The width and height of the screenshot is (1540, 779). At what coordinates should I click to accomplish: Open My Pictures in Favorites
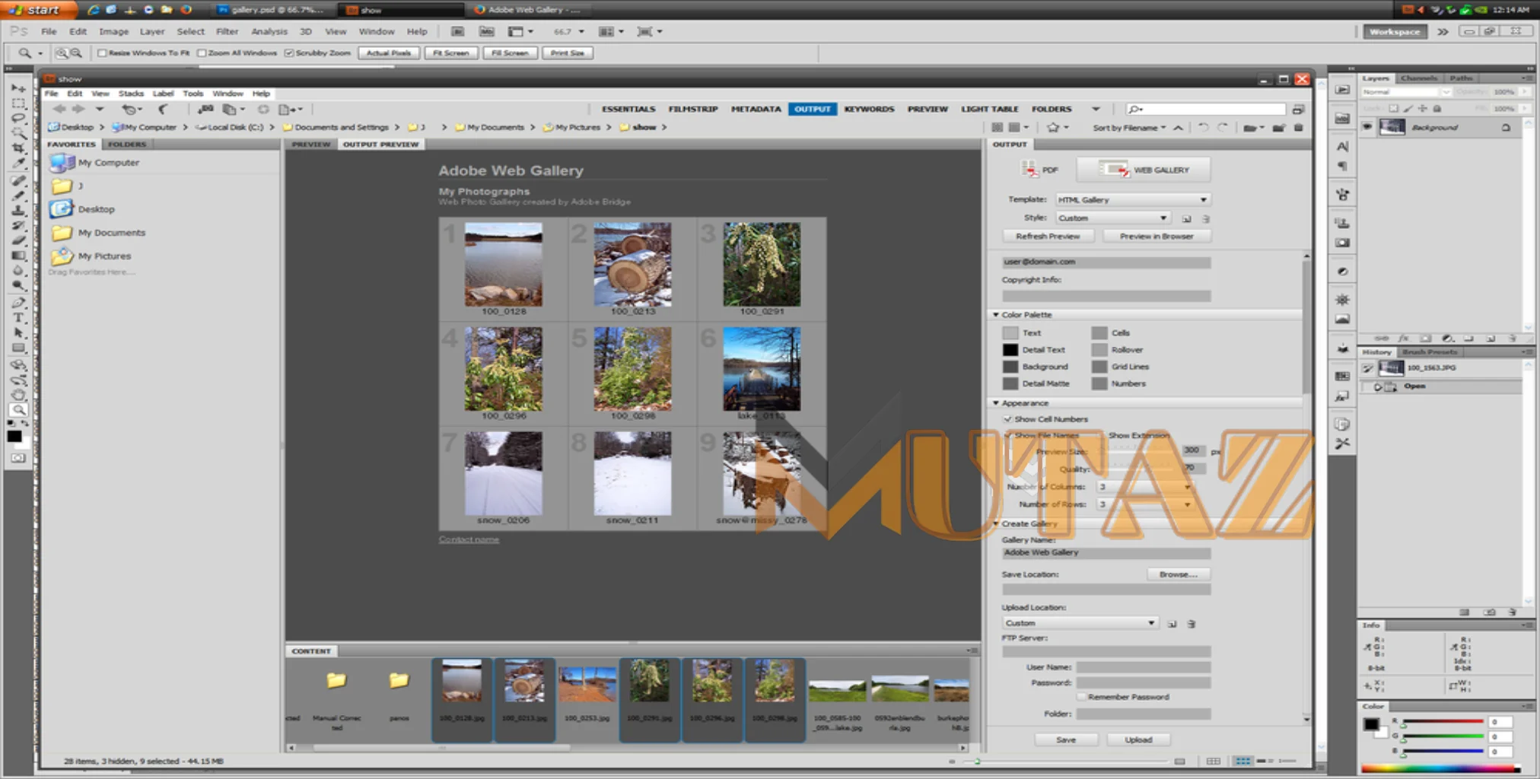104,256
